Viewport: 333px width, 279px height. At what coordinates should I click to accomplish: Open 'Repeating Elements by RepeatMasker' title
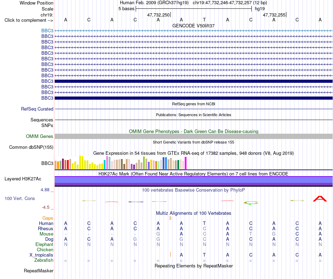click(193, 266)
